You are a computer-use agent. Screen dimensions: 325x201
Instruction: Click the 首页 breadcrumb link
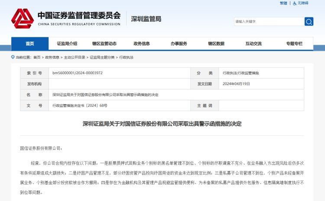click(x=37, y=57)
